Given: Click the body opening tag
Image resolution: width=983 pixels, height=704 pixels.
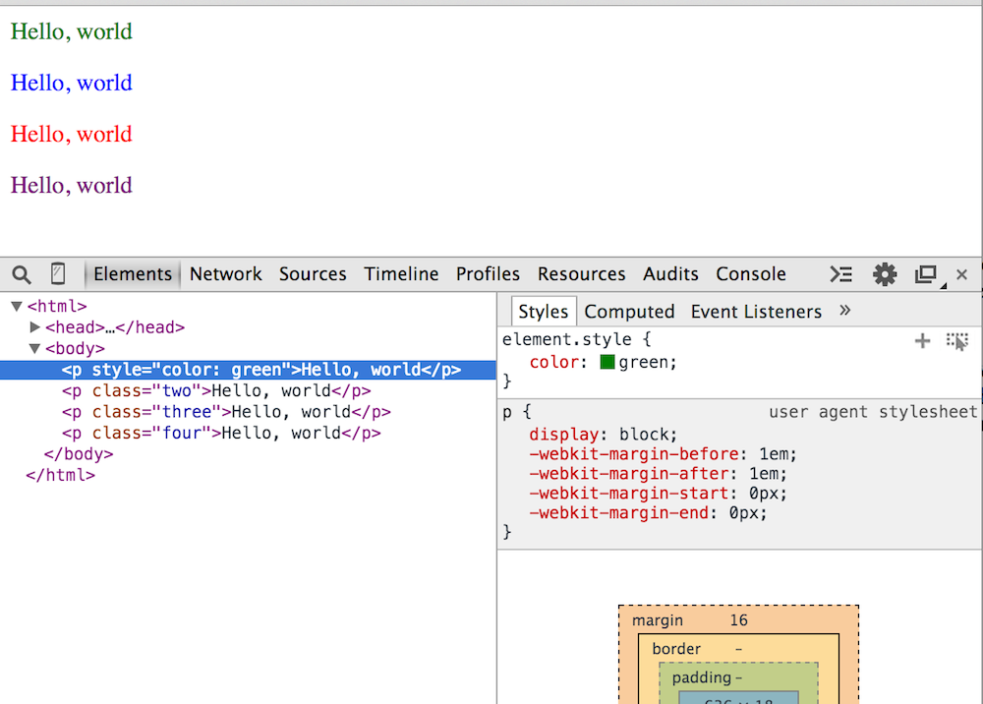Looking at the screenshot, I should [x=76, y=348].
